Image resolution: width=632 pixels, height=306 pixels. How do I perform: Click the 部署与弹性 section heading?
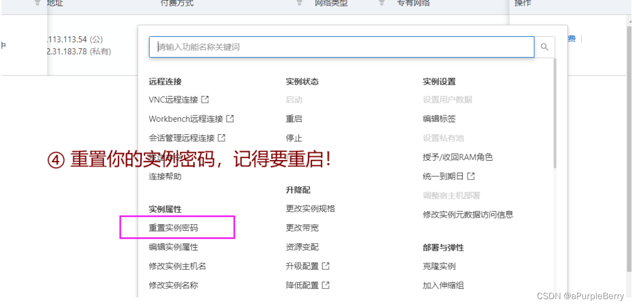point(443,247)
